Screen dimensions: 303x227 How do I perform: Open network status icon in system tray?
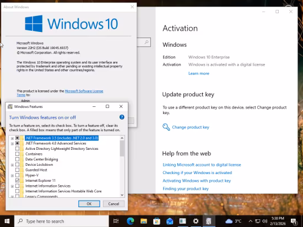pyautogui.click(x=258, y=221)
